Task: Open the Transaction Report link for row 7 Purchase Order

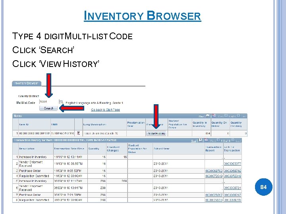Action: 214,195
